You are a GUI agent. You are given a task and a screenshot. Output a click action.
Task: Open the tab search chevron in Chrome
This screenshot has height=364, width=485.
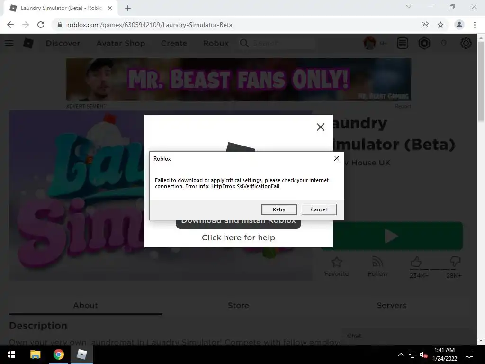(x=409, y=7)
